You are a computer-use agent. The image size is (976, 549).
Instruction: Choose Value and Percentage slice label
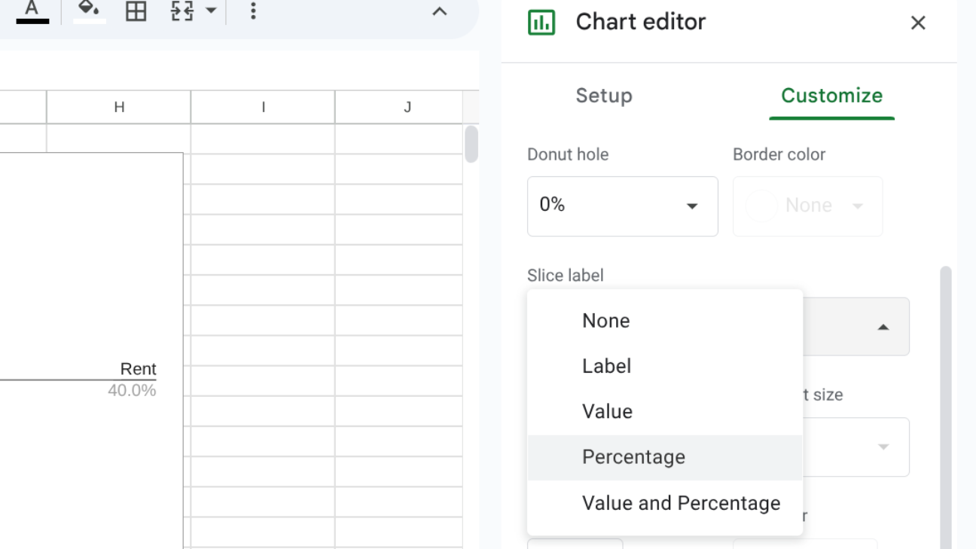click(x=681, y=503)
